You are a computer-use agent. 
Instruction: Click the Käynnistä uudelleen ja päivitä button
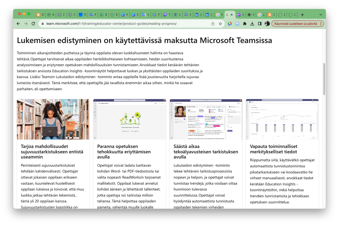tap(296, 24)
